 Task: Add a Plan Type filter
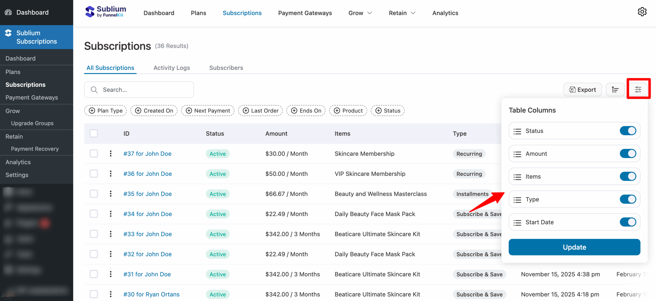(105, 111)
